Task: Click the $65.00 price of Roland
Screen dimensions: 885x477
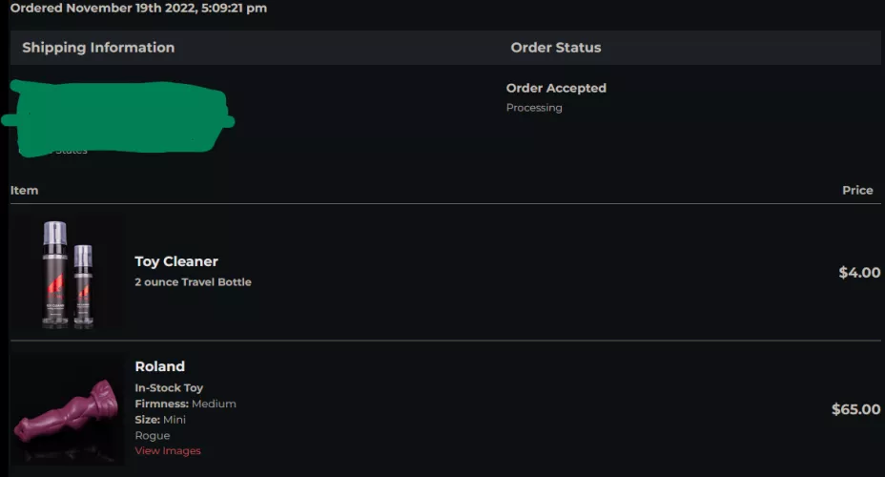Action: pyautogui.click(x=855, y=409)
